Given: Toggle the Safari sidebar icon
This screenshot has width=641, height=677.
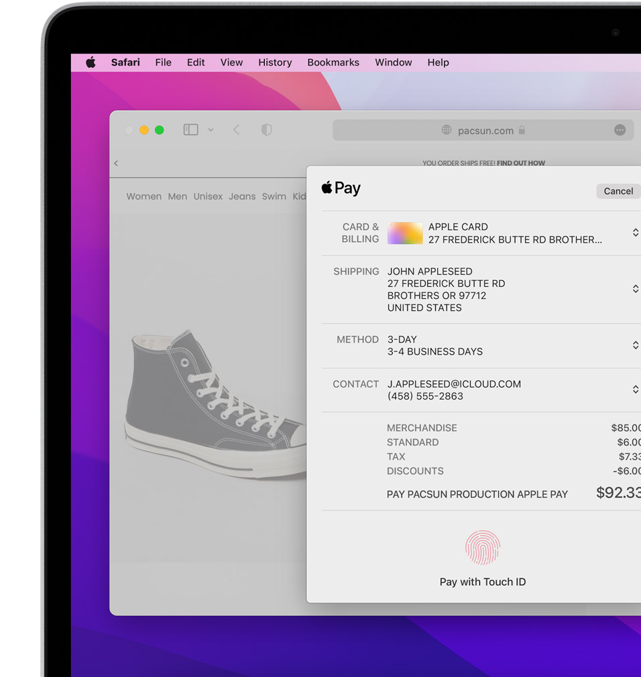Looking at the screenshot, I should point(191,130).
